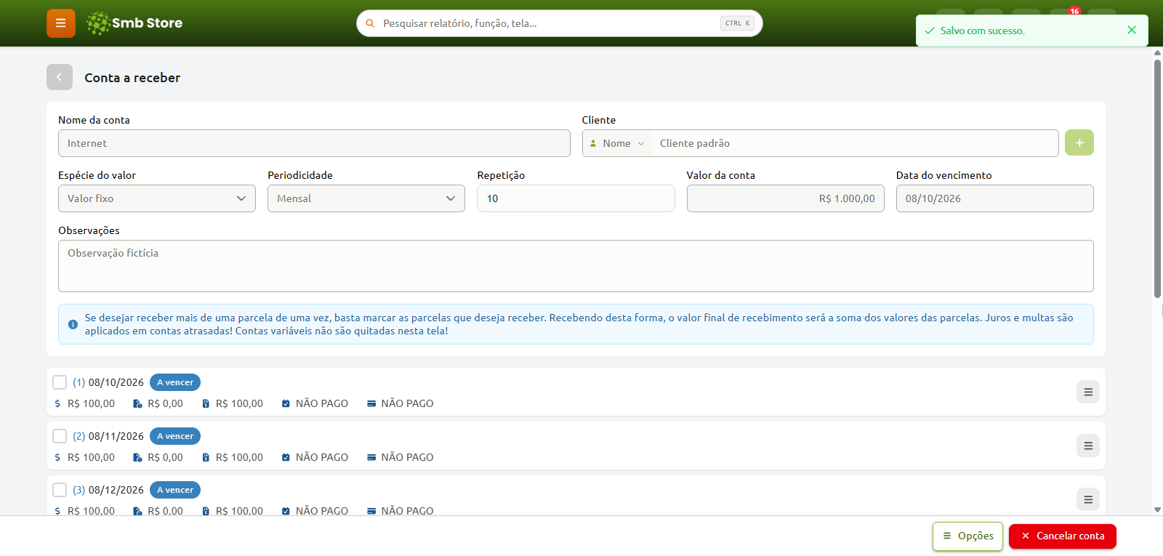1163x556 pixels.
Task: Click the dollar icon on installment 1
Action: (x=57, y=403)
